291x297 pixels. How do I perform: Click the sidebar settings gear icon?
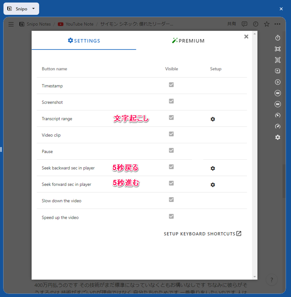[277, 137]
